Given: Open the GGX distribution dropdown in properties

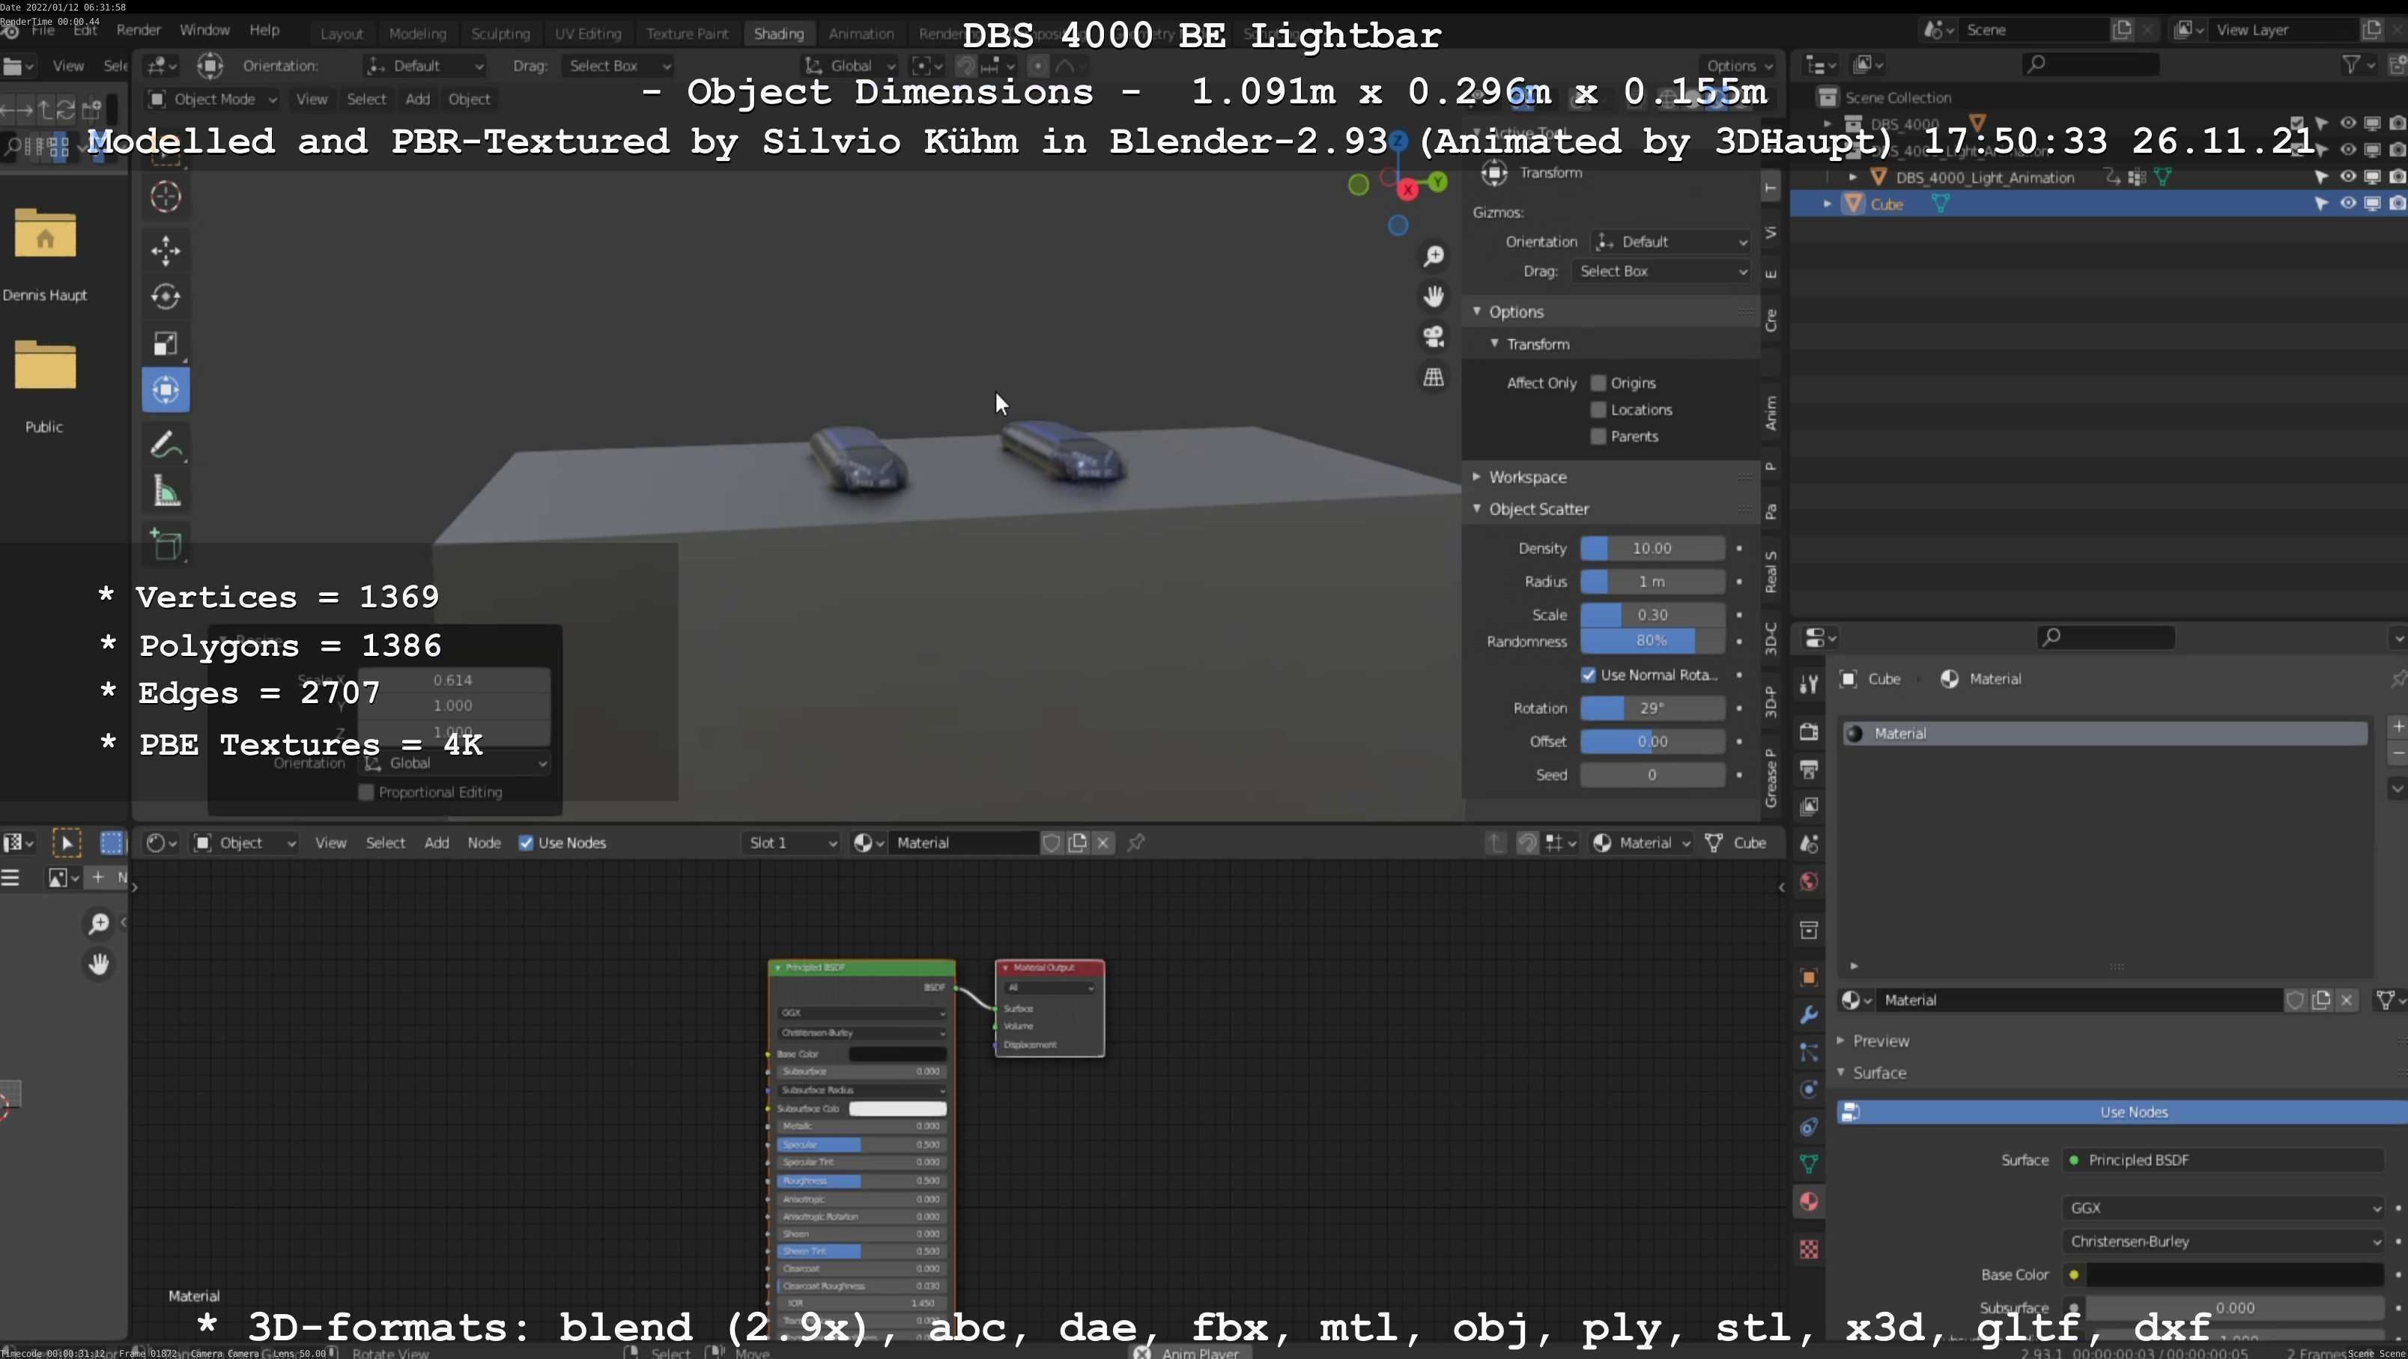Looking at the screenshot, I should (2222, 1208).
